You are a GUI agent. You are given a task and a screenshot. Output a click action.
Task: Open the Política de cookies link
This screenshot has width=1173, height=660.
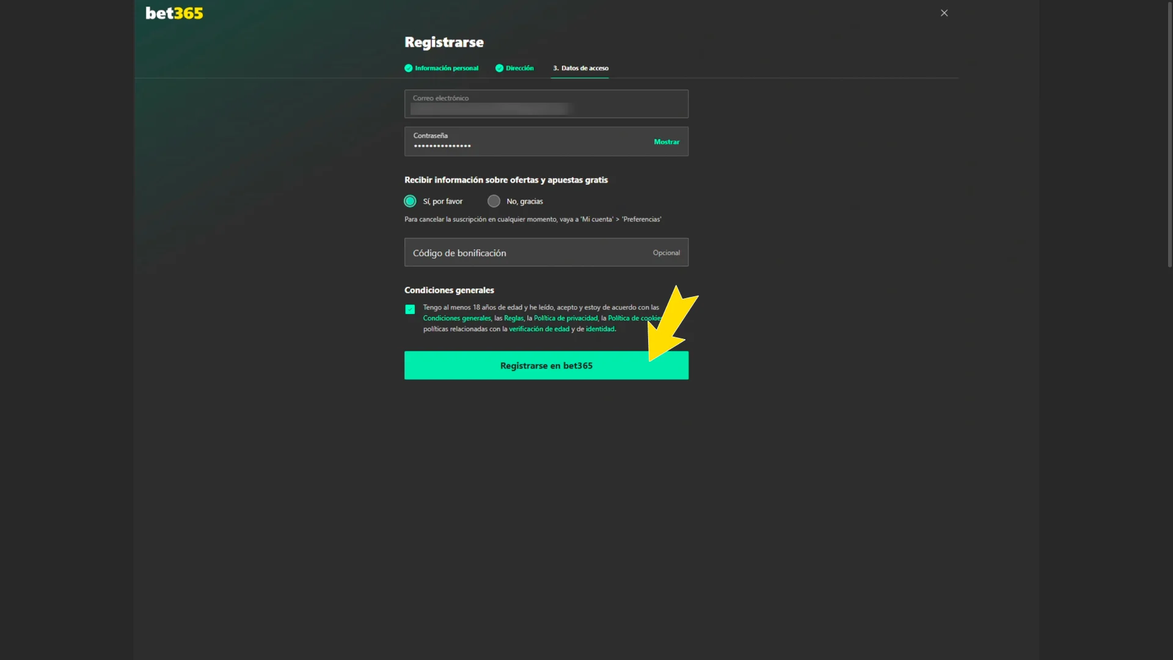point(633,318)
